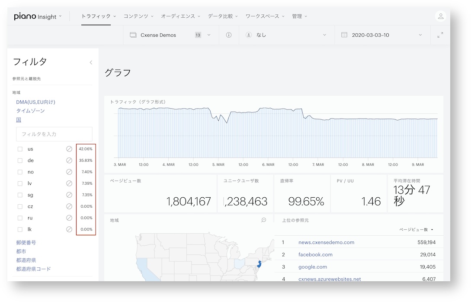Open the ワークスペース menu
The width and height of the screenshot is (471, 302).
pos(265,16)
